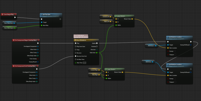Enable Sweep checkbox on MSH Door 1's Set Relative Location
This screenshot has height=101, width=201.
click(175, 51)
